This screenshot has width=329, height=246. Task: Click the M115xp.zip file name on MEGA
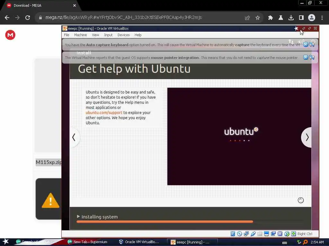[49, 162]
